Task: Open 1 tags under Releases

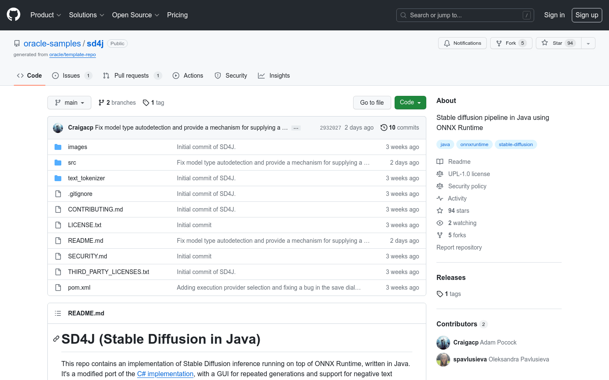Action: pos(449,294)
